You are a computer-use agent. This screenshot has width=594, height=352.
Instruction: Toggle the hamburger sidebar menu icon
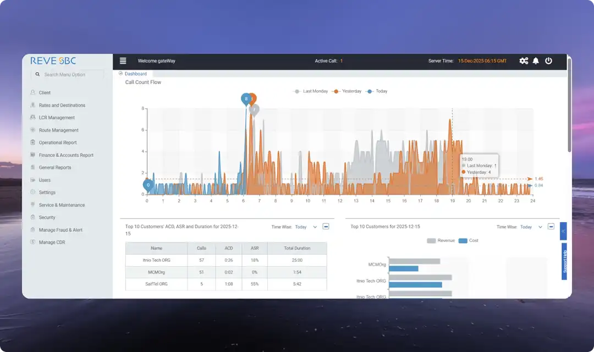(x=123, y=61)
